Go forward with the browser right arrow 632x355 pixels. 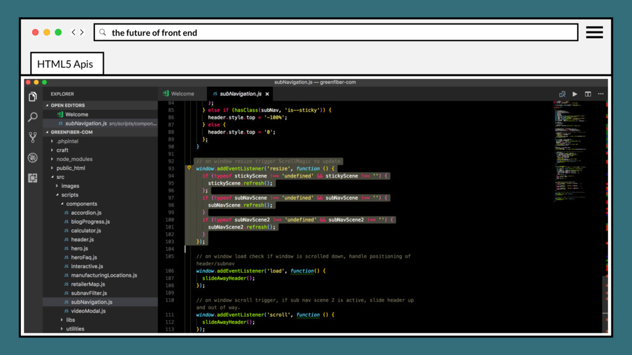[82, 32]
